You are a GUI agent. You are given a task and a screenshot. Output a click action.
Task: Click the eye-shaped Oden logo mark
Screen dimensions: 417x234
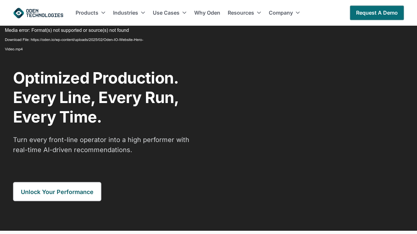tap(18, 13)
